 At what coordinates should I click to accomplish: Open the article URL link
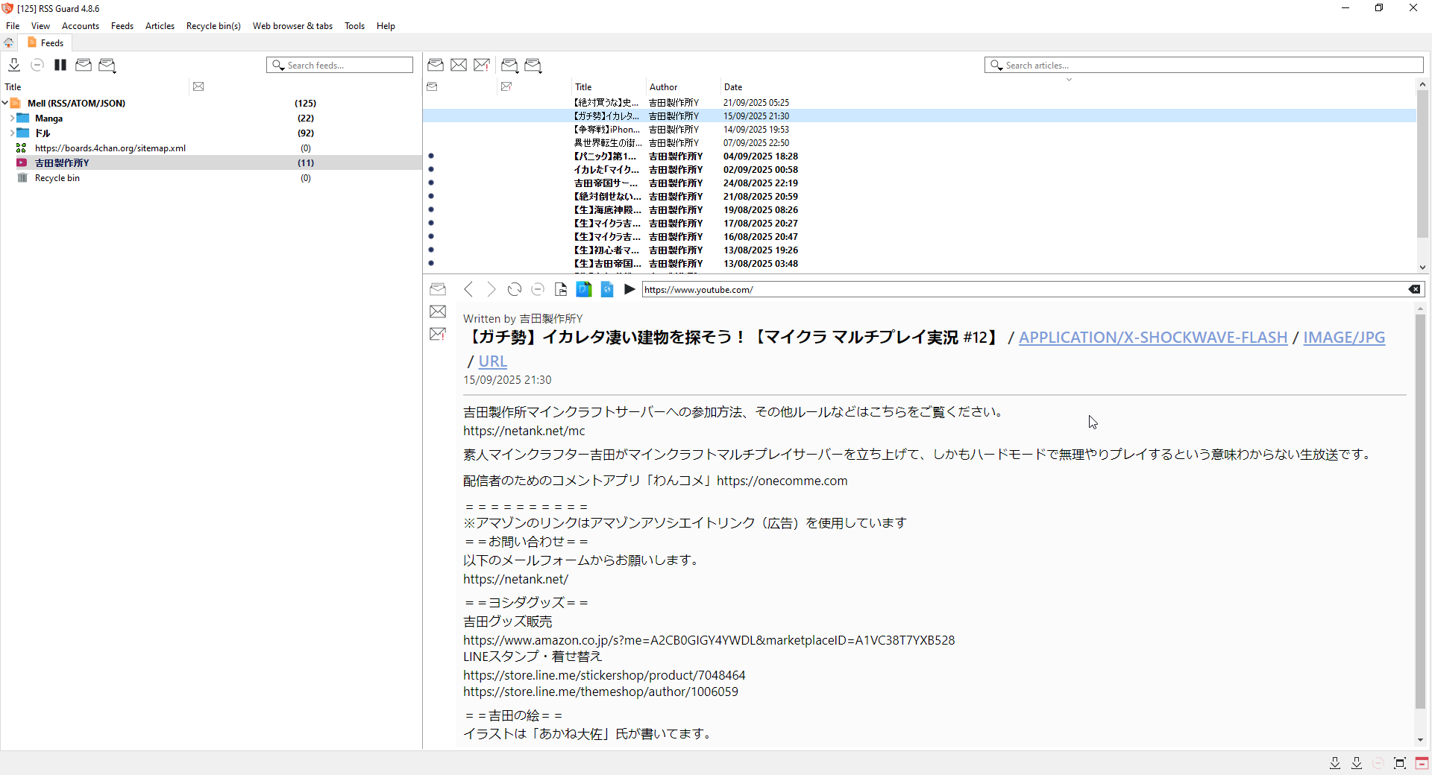(x=492, y=361)
